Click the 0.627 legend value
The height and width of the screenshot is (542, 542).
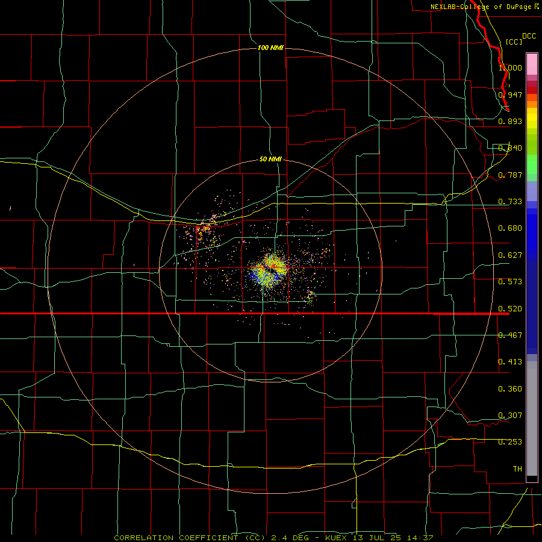tap(510, 255)
